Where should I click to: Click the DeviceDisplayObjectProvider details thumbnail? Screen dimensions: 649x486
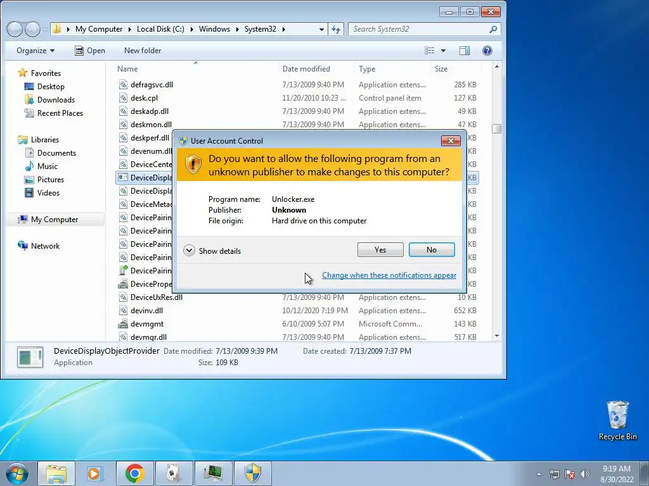point(30,357)
